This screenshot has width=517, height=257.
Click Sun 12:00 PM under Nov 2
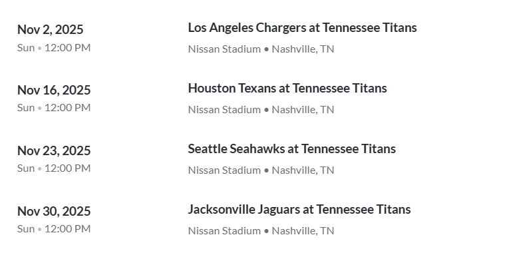click(54, 47)
